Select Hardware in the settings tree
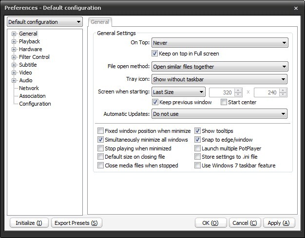This screenshot has width=305, height=238. point(31,49)
